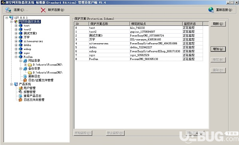Select row with site hls_742232

[x=139, y=28]
